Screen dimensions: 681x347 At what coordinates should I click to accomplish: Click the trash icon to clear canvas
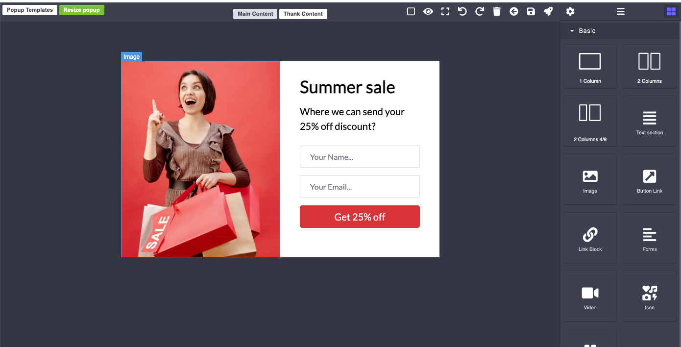point(497,11)
